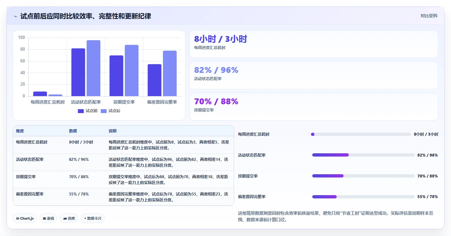The width and height of the screenshot is (451, 236).
Task: Click the lightning icon beside the header title
Action: (16, 16)
